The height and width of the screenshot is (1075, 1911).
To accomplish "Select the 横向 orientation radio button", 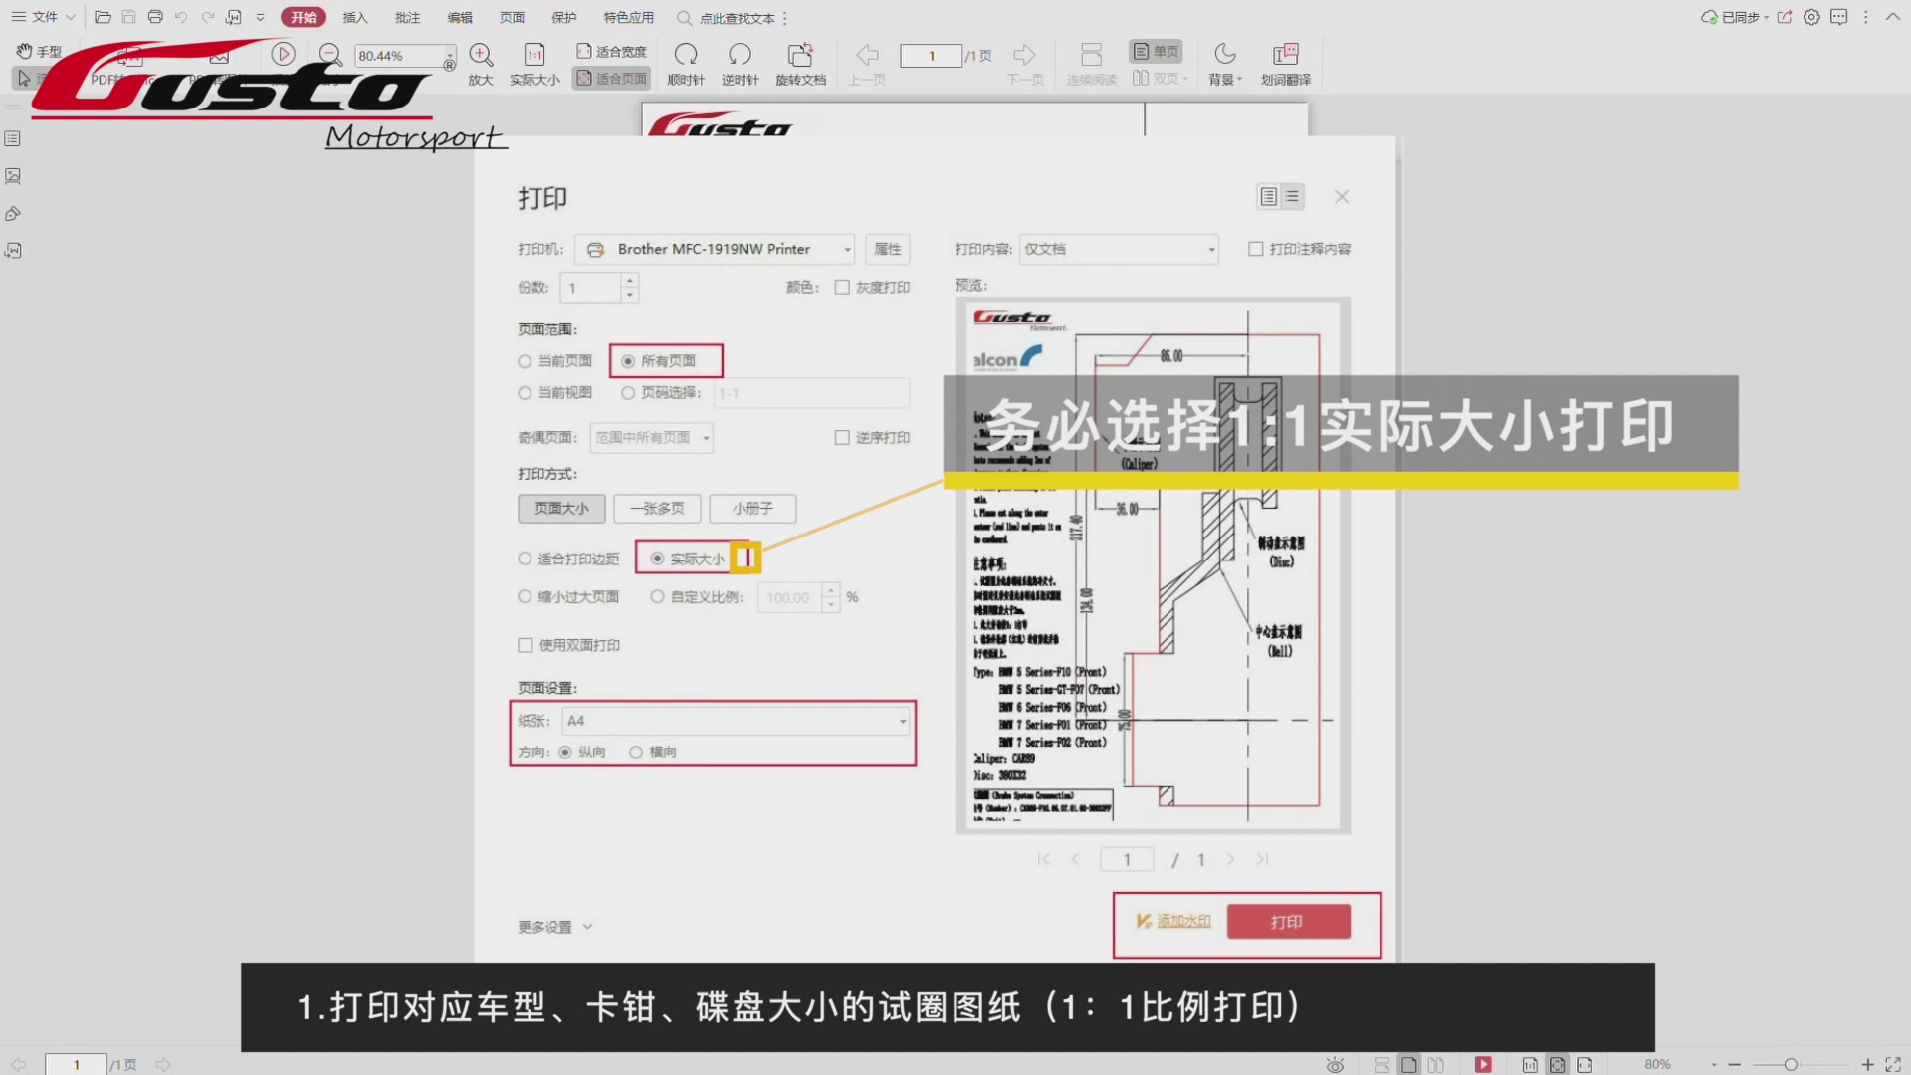I will tap(636, 752).
